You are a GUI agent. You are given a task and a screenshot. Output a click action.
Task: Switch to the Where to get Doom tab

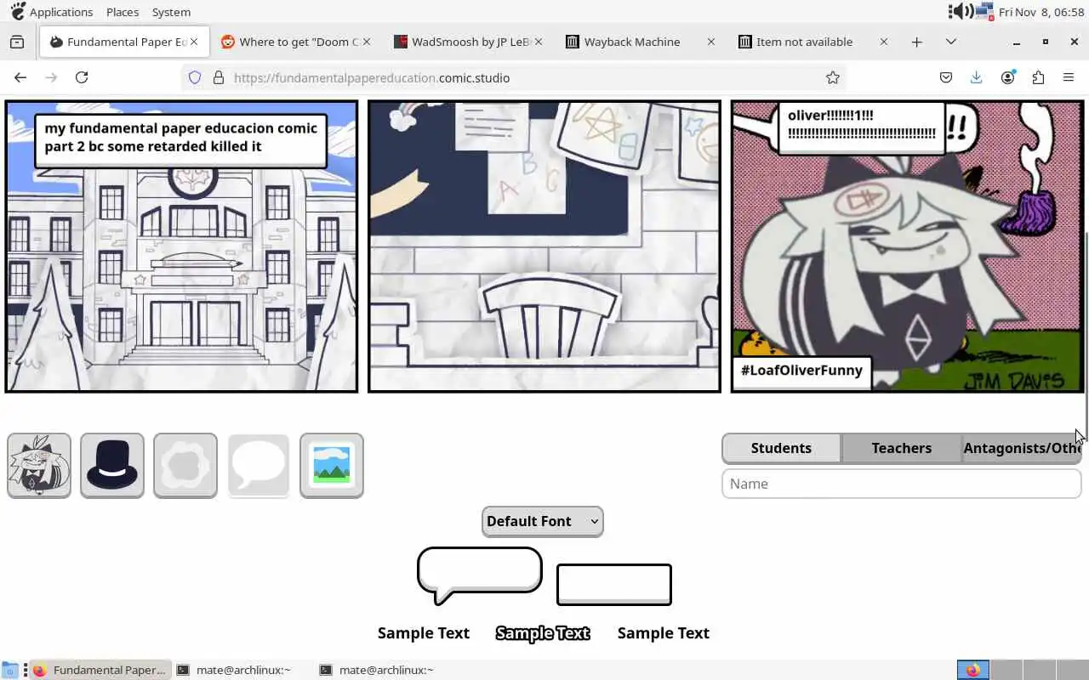click(x=298, y=42)
